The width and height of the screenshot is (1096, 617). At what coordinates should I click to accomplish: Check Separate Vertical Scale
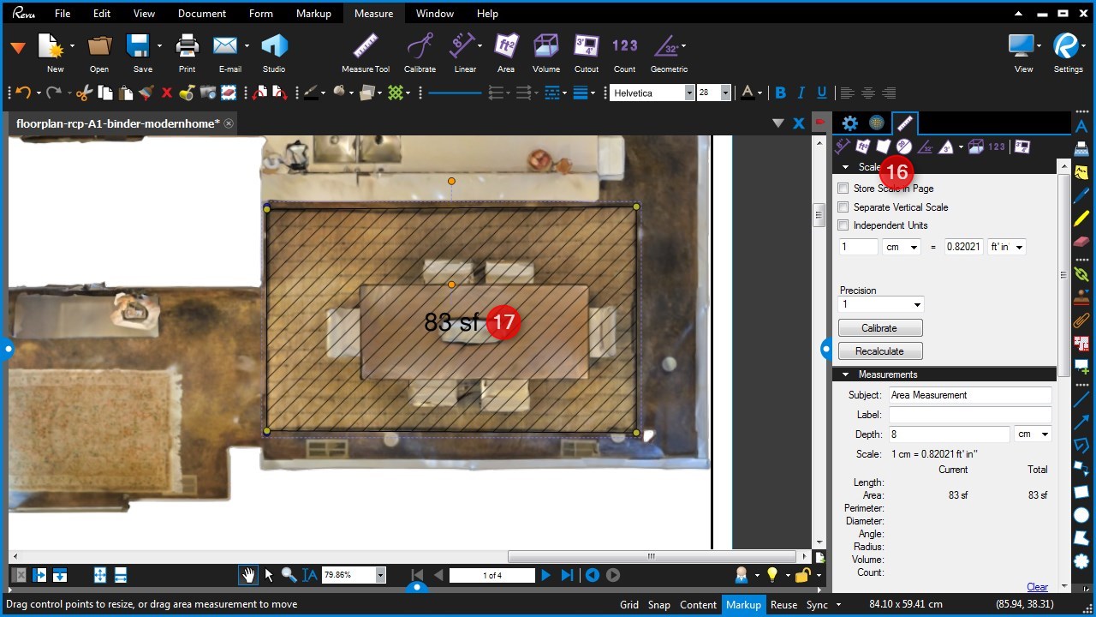pyautogui.click(x=843, y=207)
